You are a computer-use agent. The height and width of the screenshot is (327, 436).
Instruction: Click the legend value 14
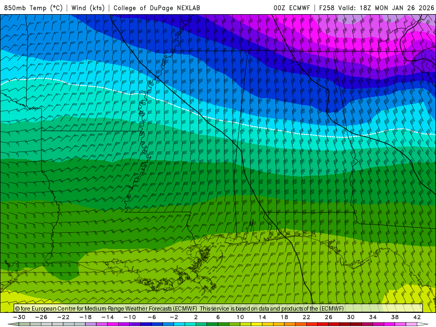262,317
